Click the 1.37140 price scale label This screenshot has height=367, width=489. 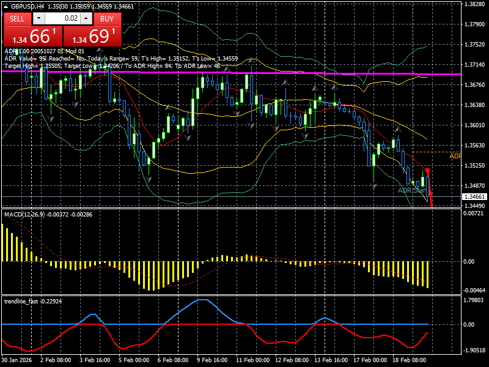(475, 65)
